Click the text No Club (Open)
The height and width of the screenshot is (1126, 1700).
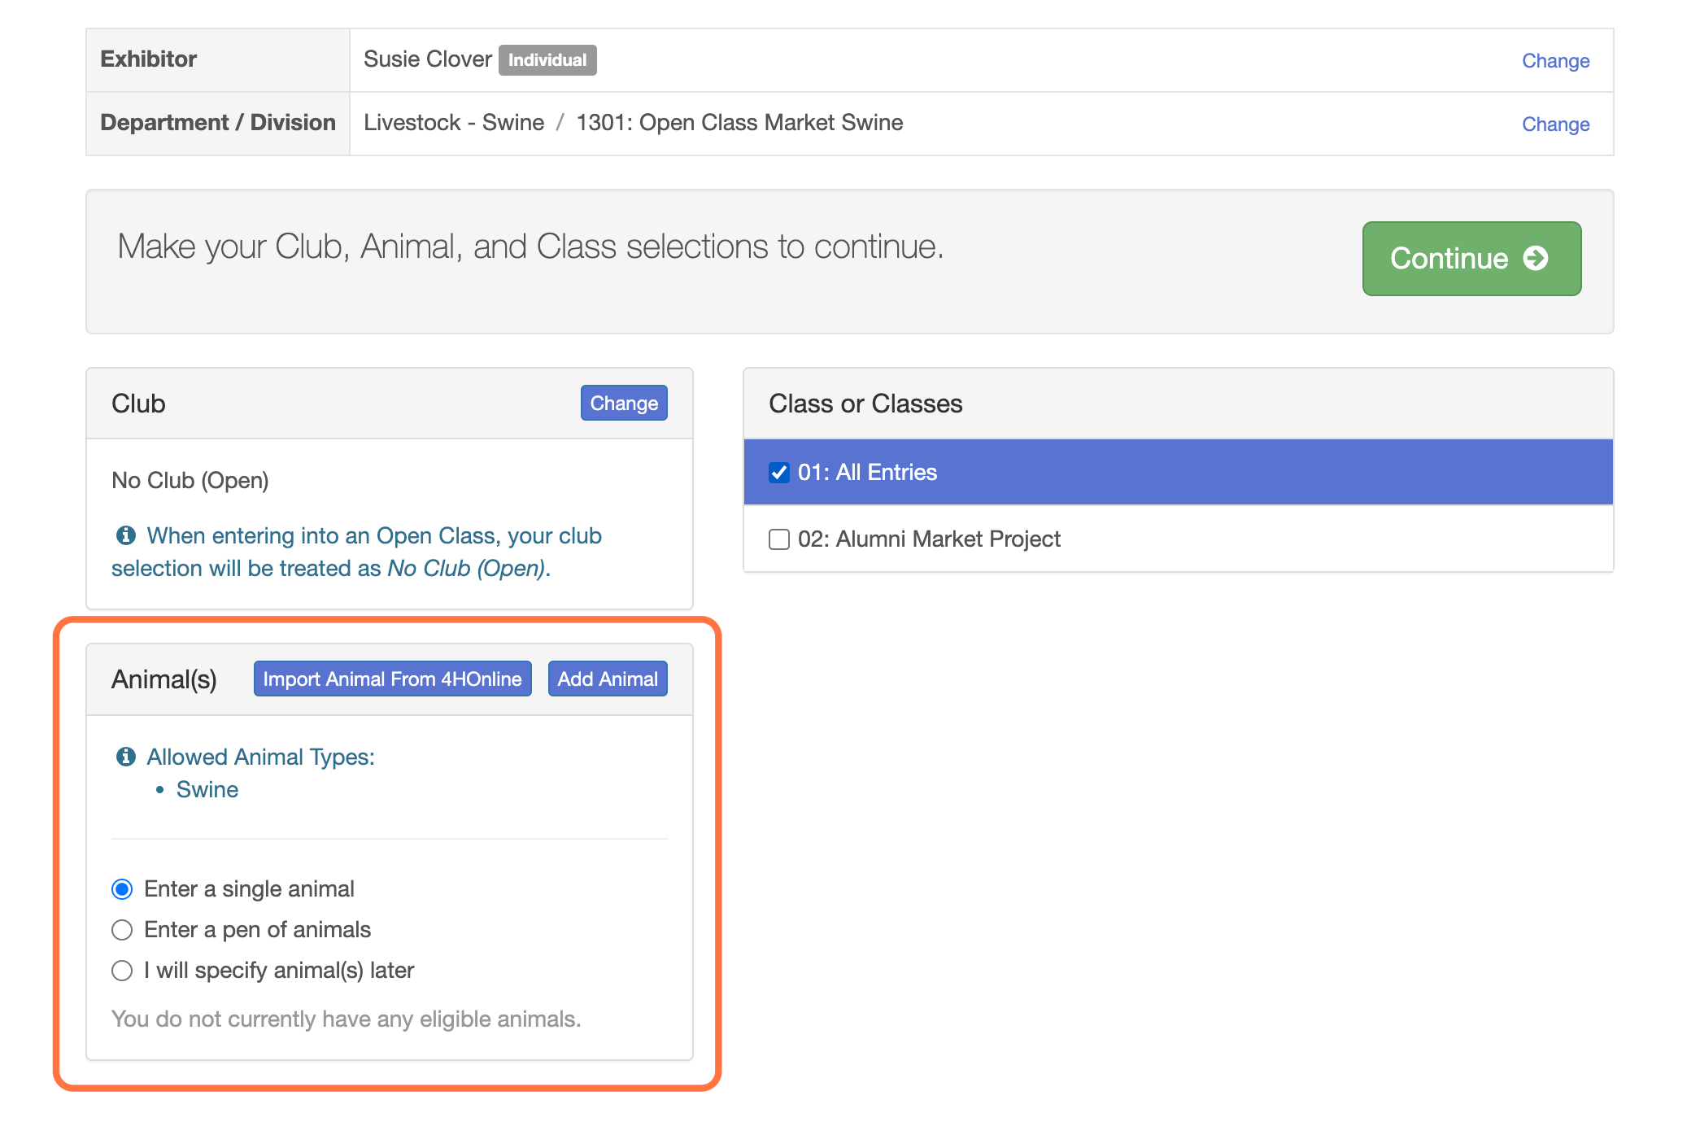click(190, 481)
